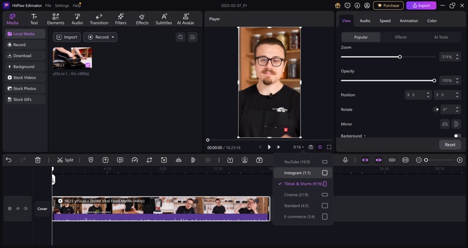This screenshot has width=468, height=248.
Task: Click the Opacity slider handle
Action: 434,81
